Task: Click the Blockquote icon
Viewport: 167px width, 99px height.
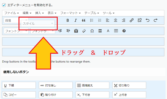Action: (x=83, y=20)
